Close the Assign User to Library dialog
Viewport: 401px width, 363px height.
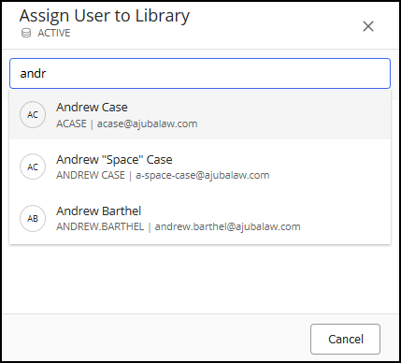point(368,26)
